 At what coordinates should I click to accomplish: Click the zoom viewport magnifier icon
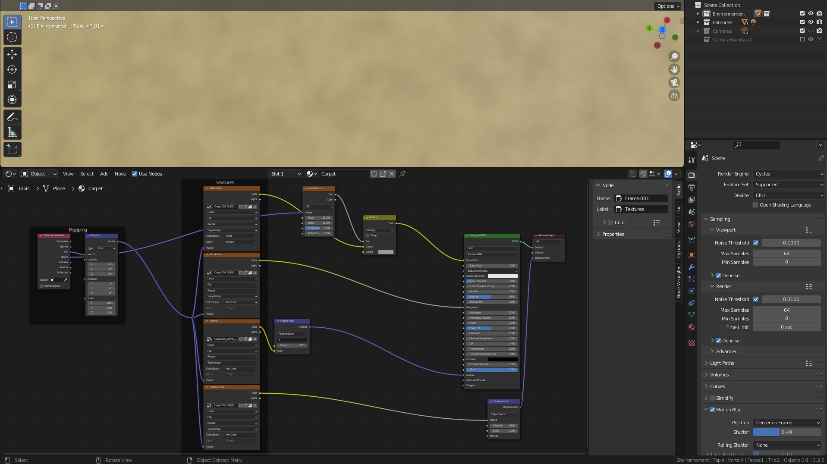tap(674, 56)
